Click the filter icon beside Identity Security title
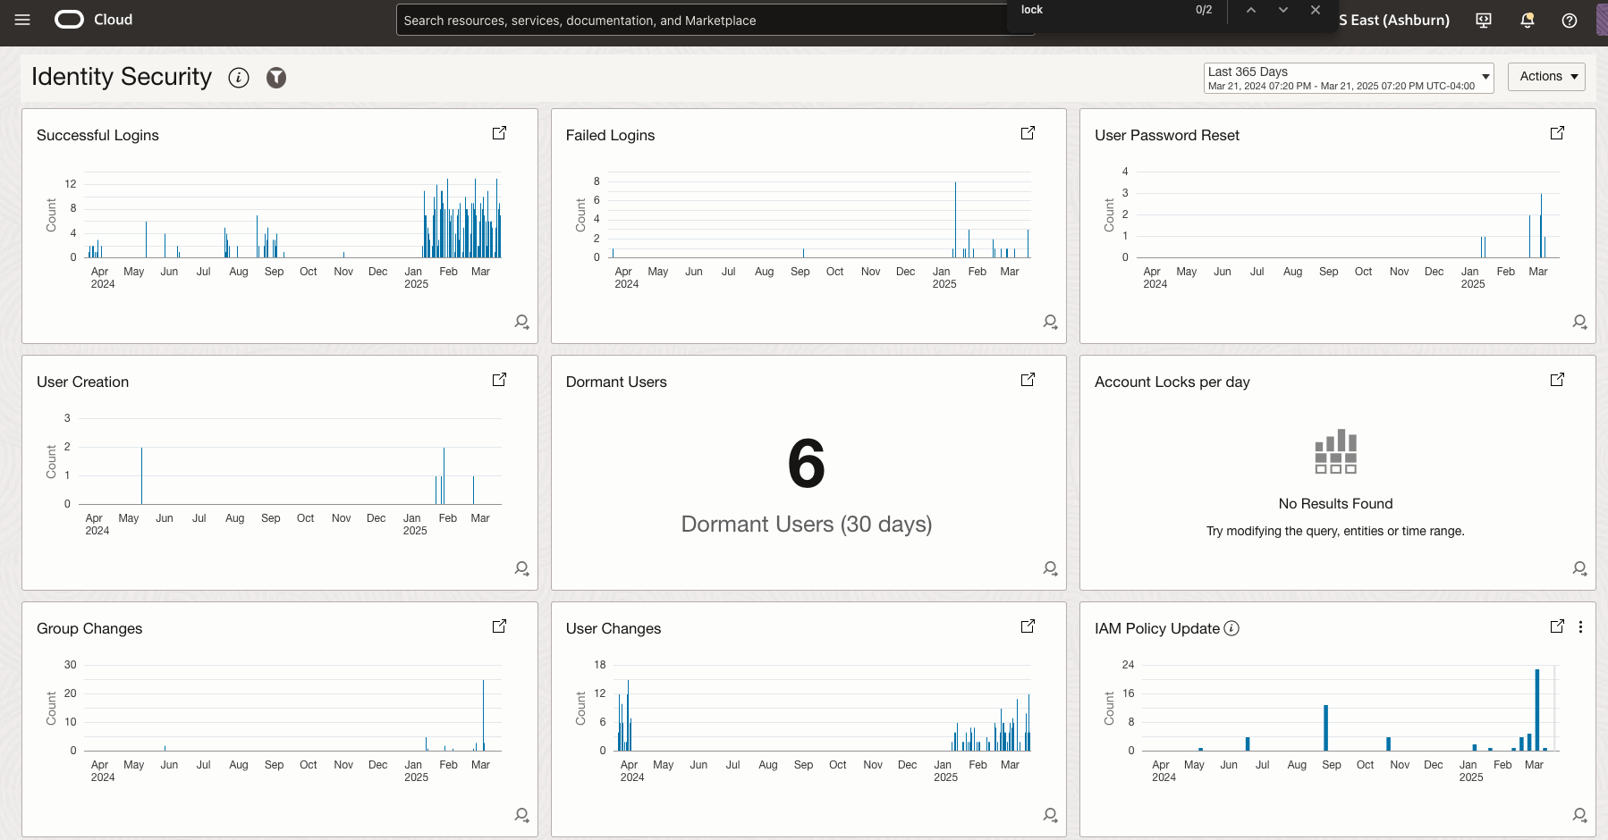 point(276,78)
